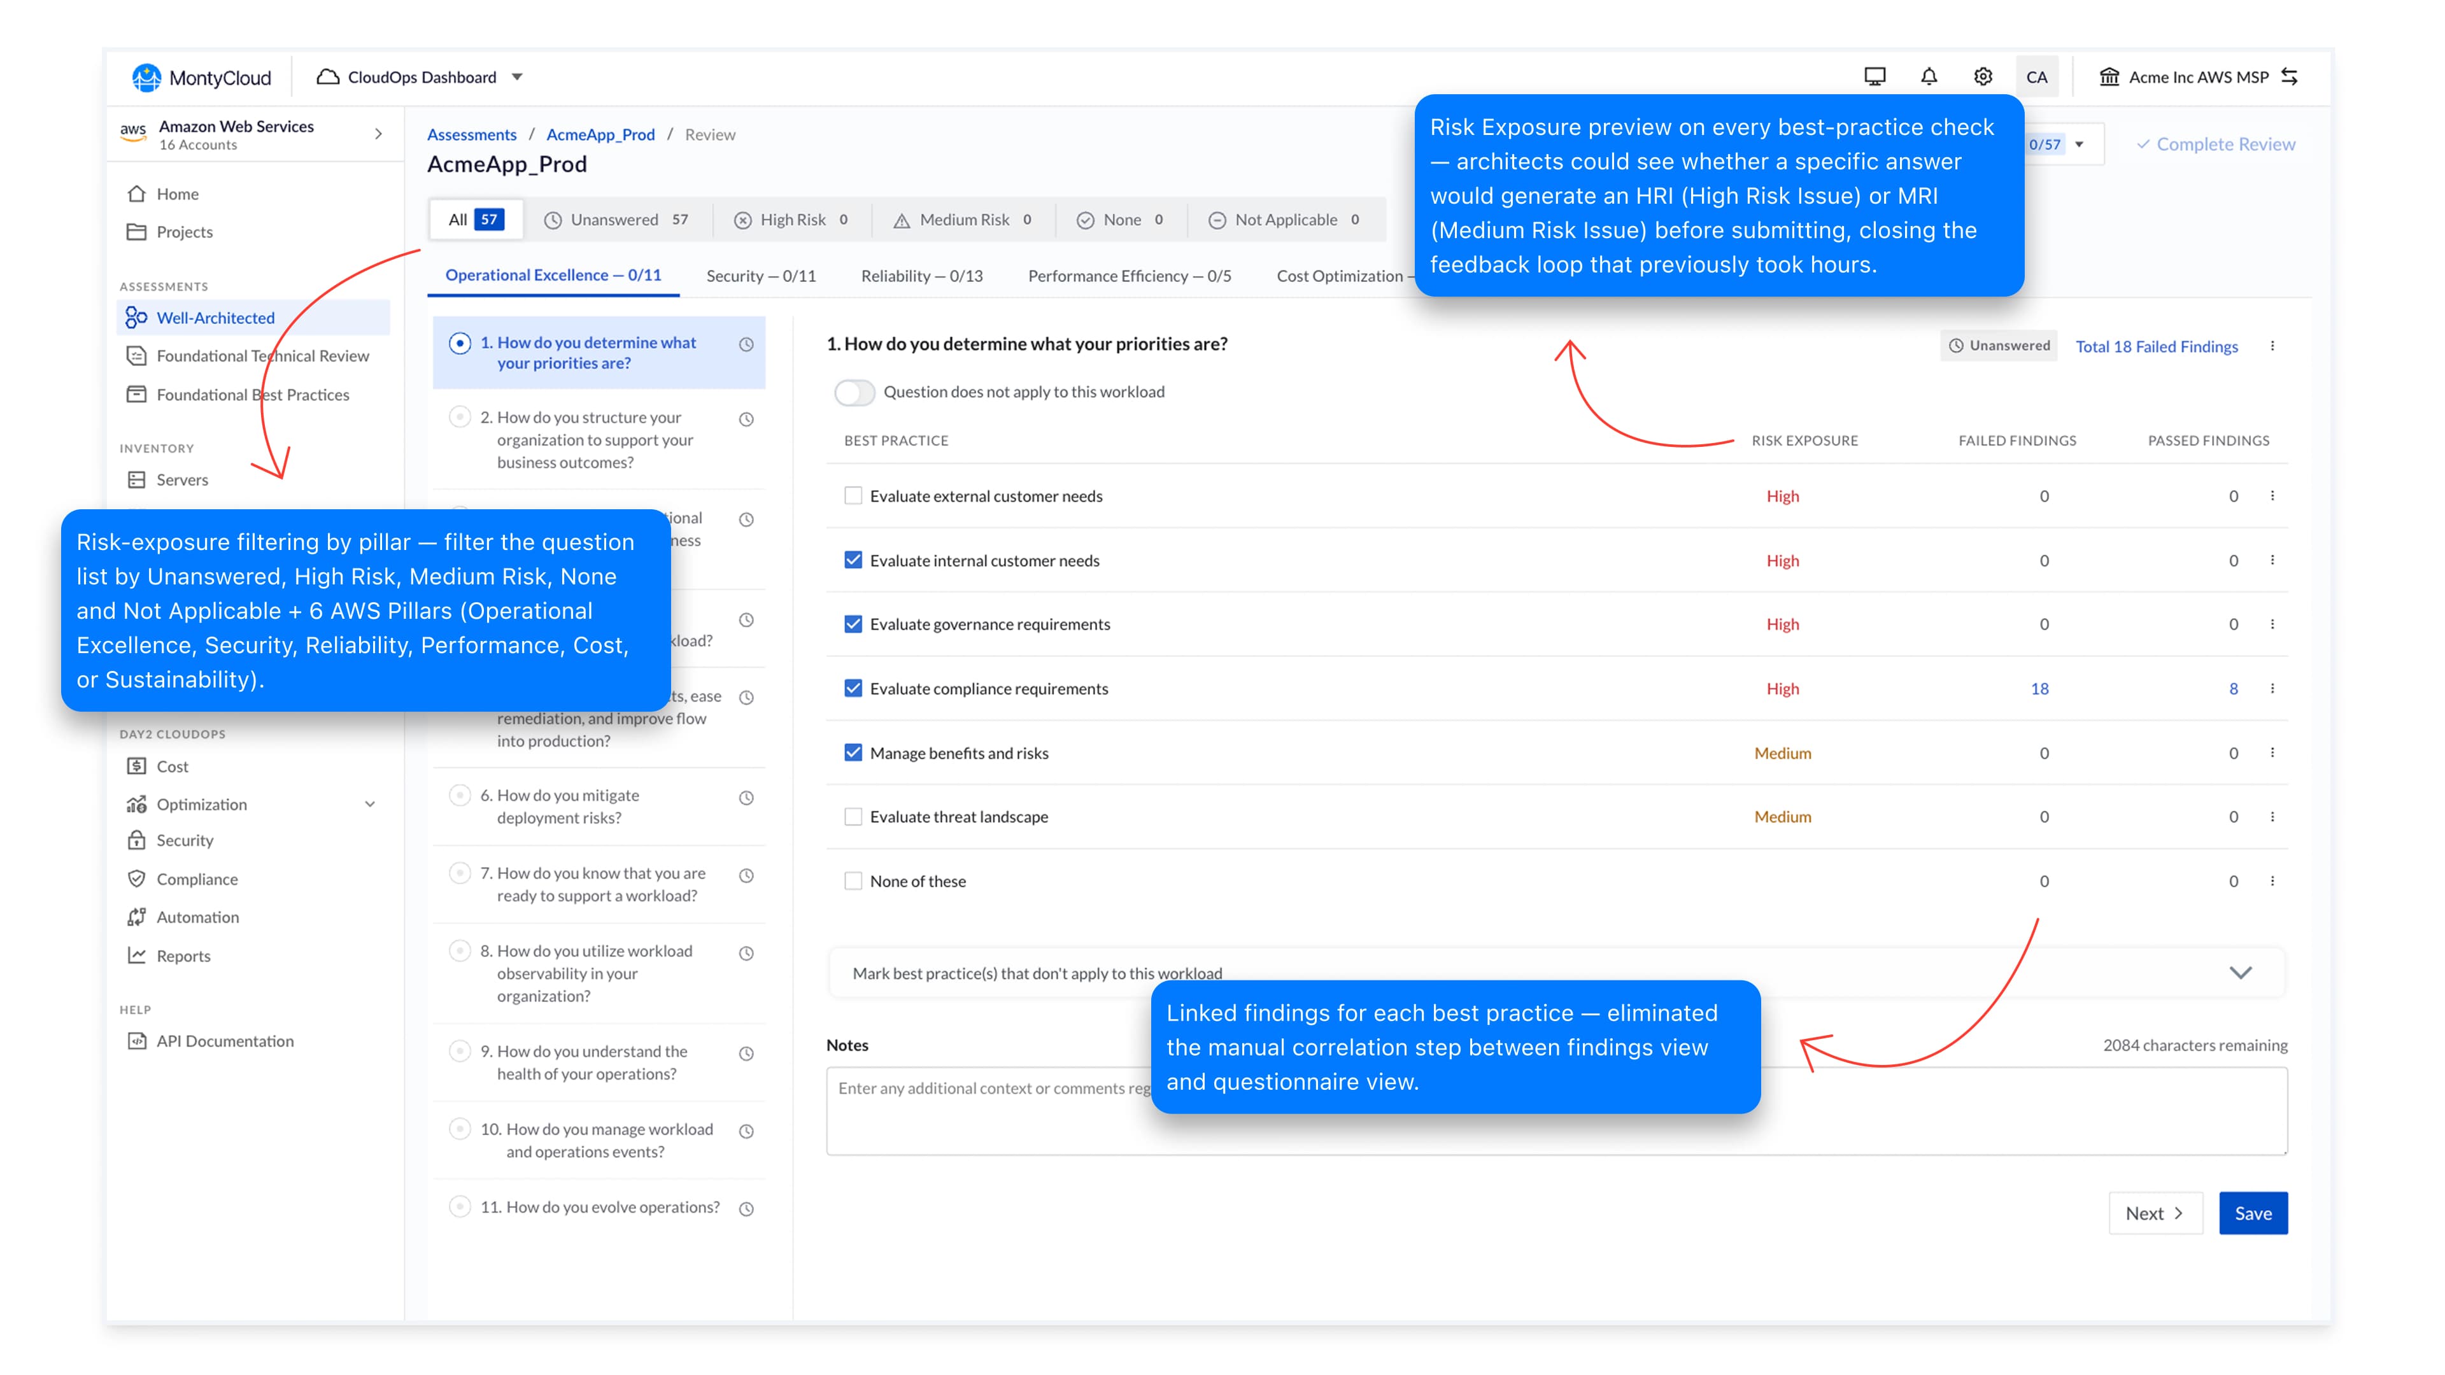This screenshot has height=1375, width=2445.
Task: Filter by High Risk questions
Action: pyautogui.click(x=791, y=219)
